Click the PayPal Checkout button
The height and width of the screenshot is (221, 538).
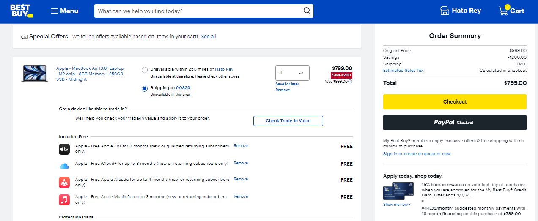[455, 123]
